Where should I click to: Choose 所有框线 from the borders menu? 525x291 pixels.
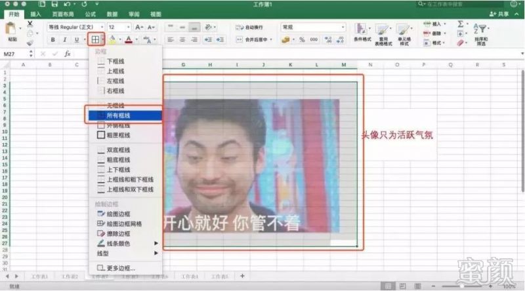click(125, 115)
